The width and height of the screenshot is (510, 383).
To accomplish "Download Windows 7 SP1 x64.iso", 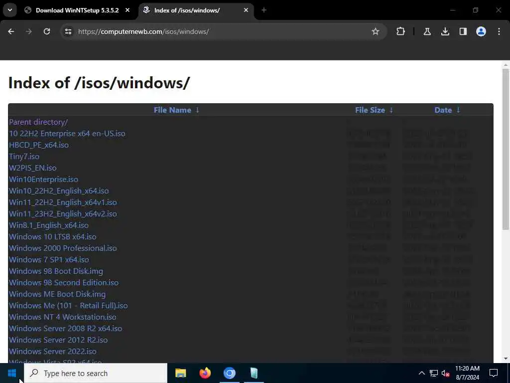I will point(49,259).
